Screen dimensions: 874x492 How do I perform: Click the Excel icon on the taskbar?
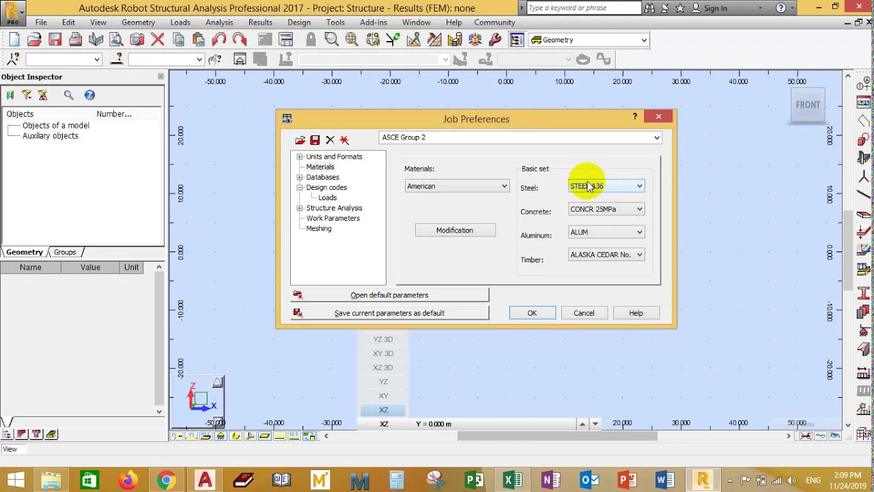pos(512,480)
